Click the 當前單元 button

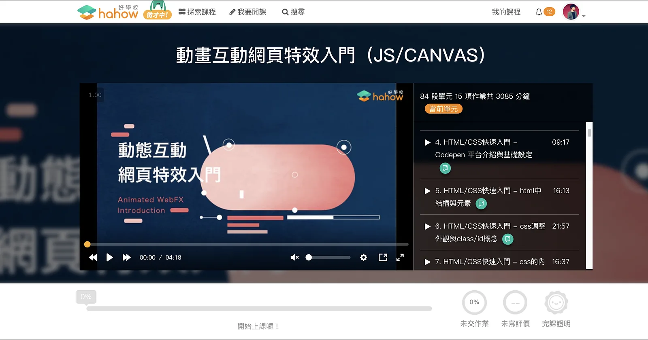click(443, 109)
